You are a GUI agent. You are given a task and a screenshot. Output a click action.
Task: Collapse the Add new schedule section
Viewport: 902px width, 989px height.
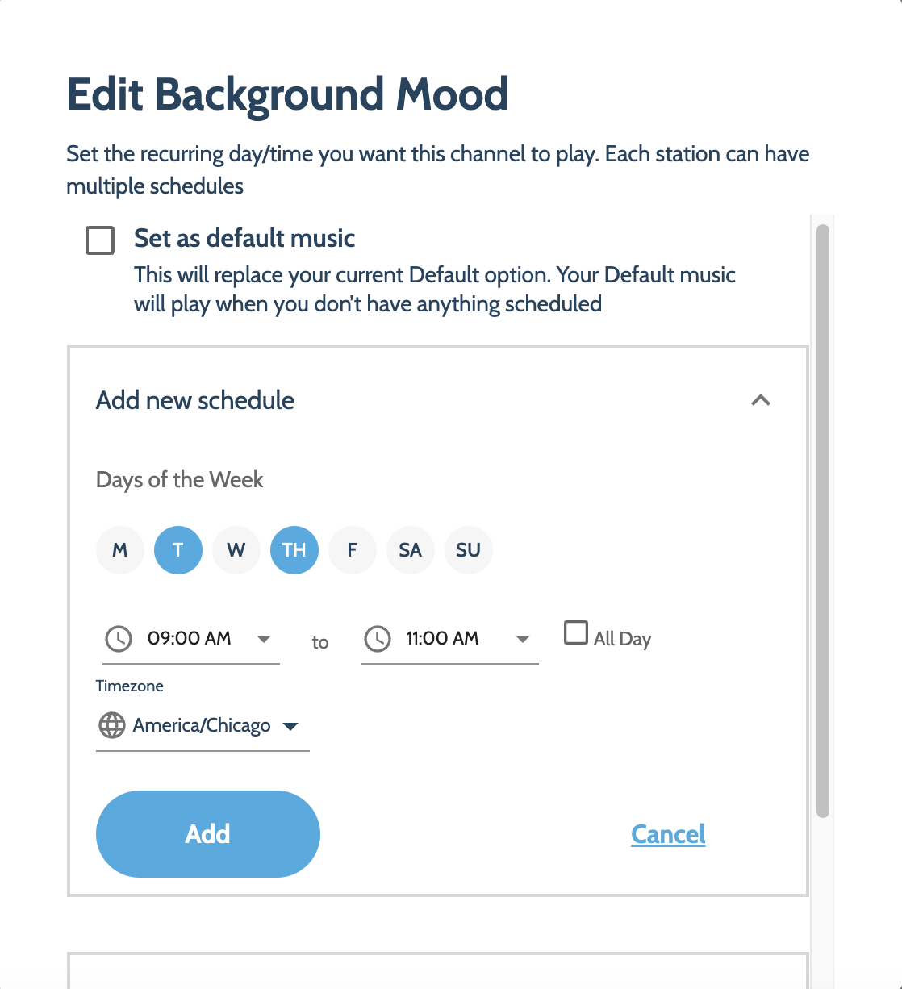pyautogui.click(x=760, y=400)
